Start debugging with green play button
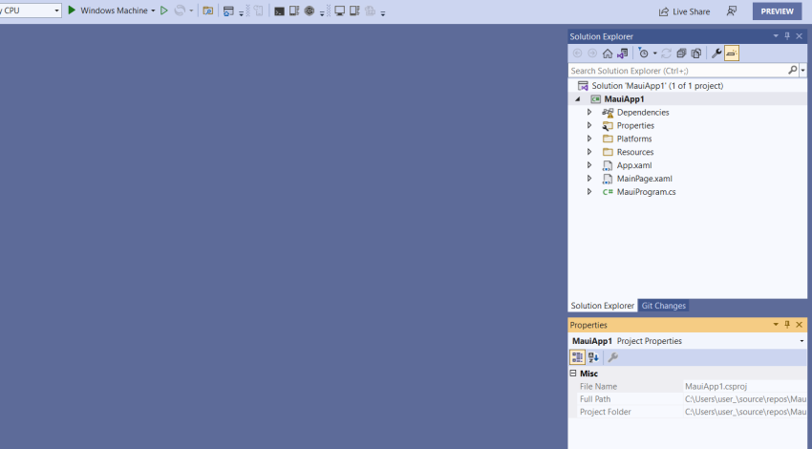The image size is (812, 449). (x=72, y=11)
